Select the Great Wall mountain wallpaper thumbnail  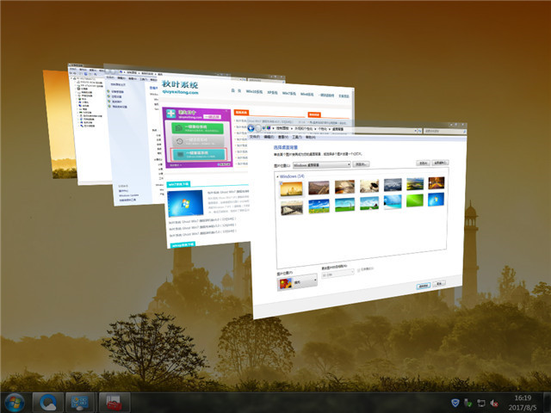319,188
